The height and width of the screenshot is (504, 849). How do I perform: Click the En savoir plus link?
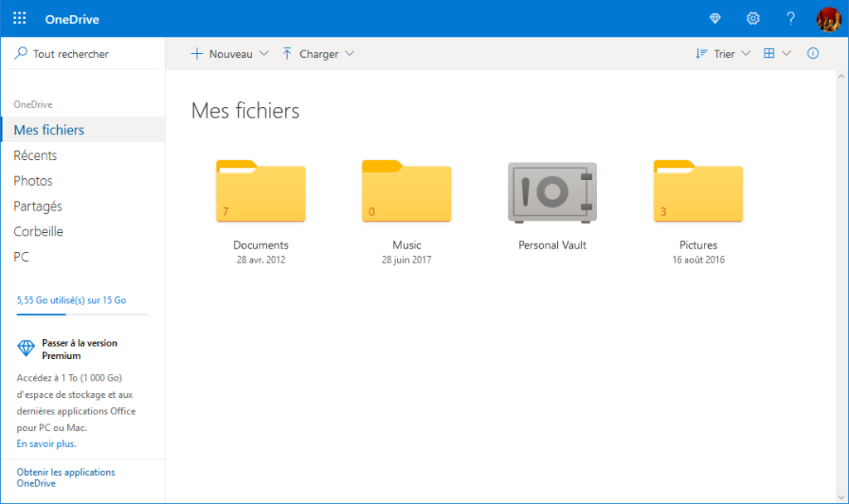[x=46, y=443]
